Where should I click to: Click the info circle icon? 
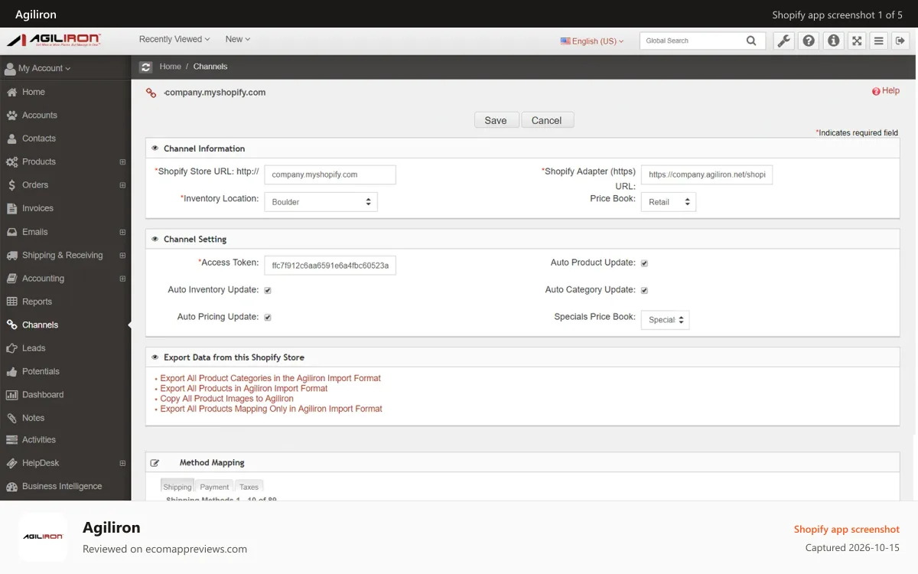pos(833,41)
